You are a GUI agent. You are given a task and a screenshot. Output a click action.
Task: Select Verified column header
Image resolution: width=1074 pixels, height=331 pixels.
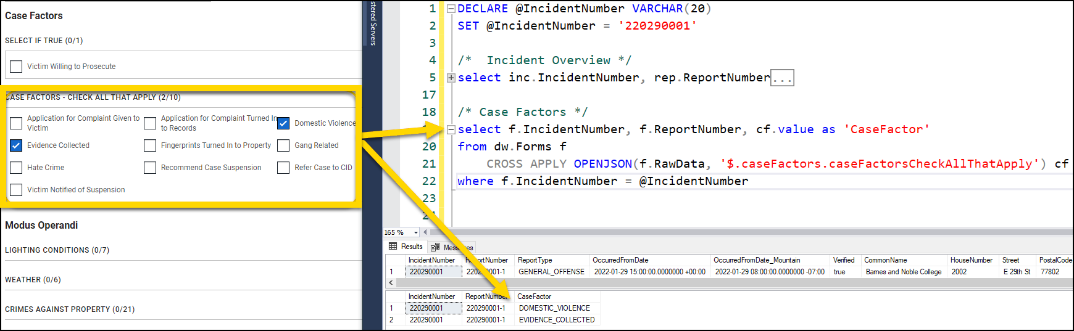(846, 260)
